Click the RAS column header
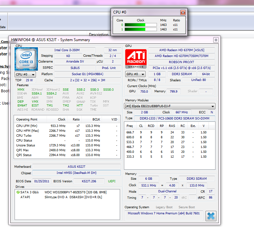 [x=172, y=126]
